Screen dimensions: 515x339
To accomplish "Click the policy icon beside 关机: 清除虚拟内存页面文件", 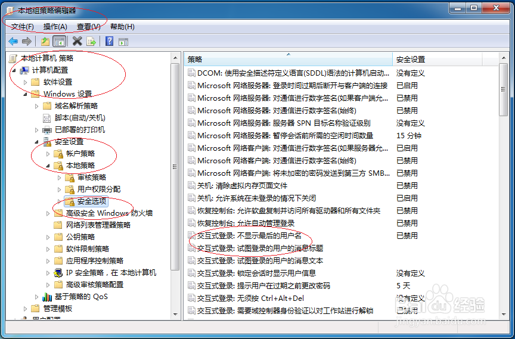I will pos(191,185).
